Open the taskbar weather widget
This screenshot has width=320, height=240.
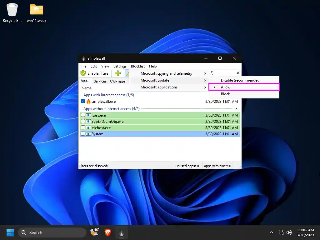[x=94, y=232]
